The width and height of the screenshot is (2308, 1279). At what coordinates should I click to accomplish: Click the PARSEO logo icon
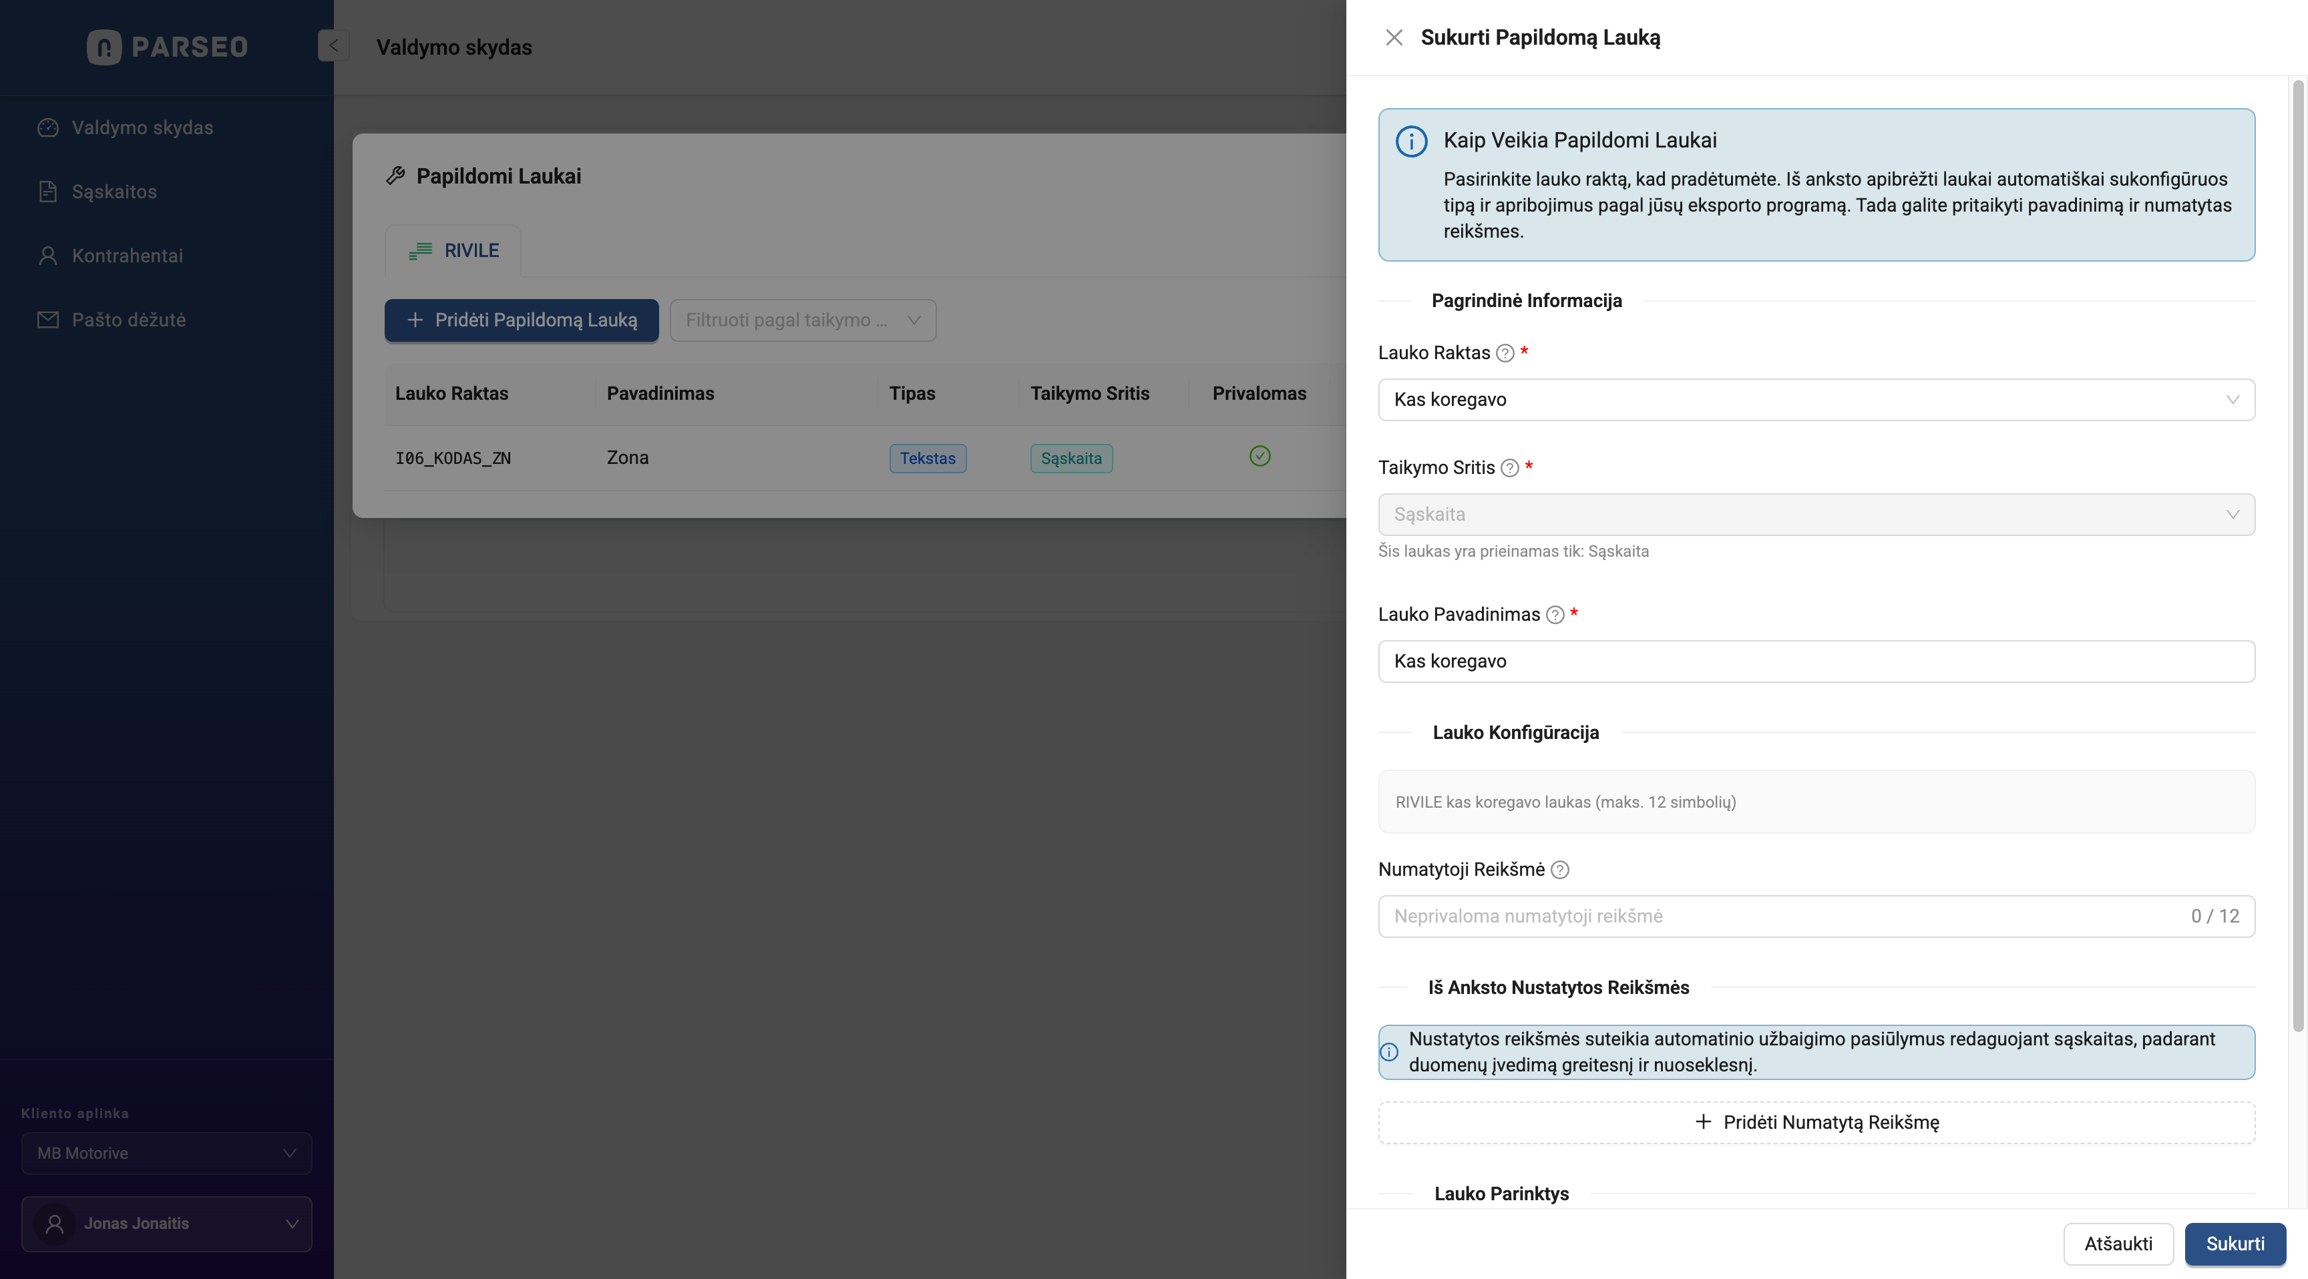tap(104, 47)
